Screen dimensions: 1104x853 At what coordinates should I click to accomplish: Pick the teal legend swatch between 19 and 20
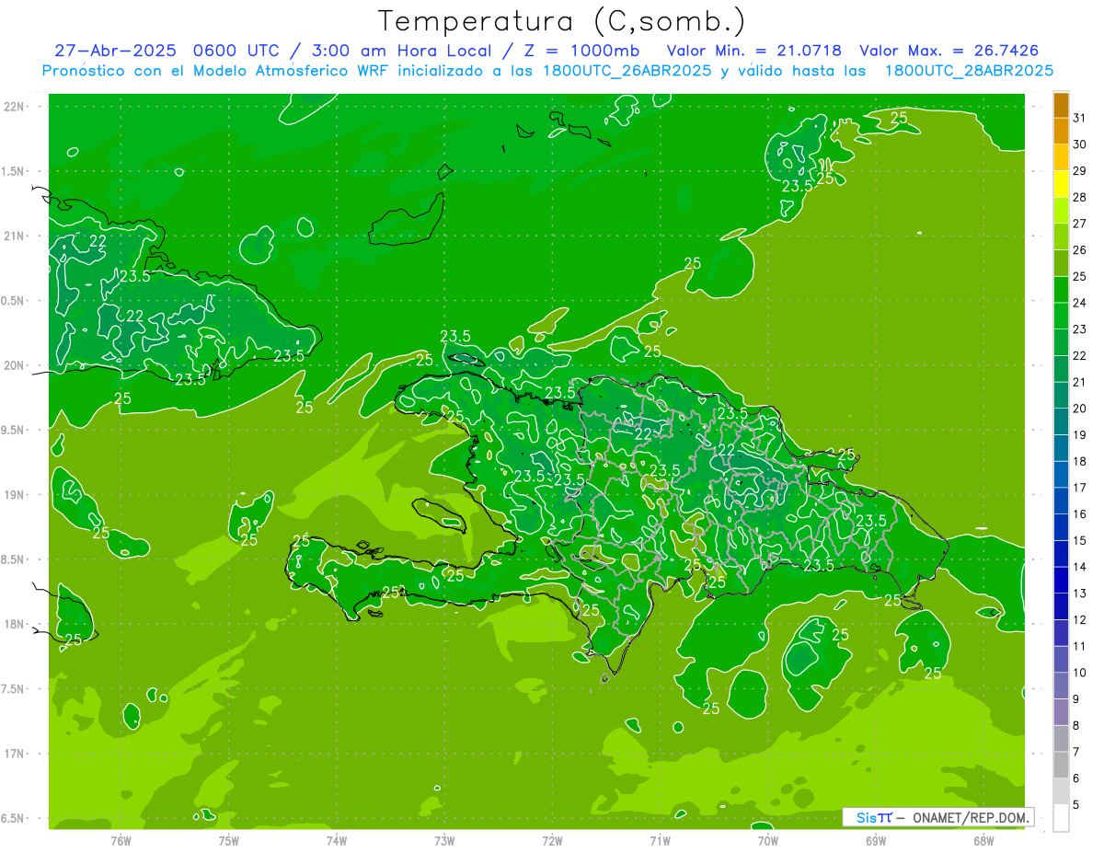1061,422
